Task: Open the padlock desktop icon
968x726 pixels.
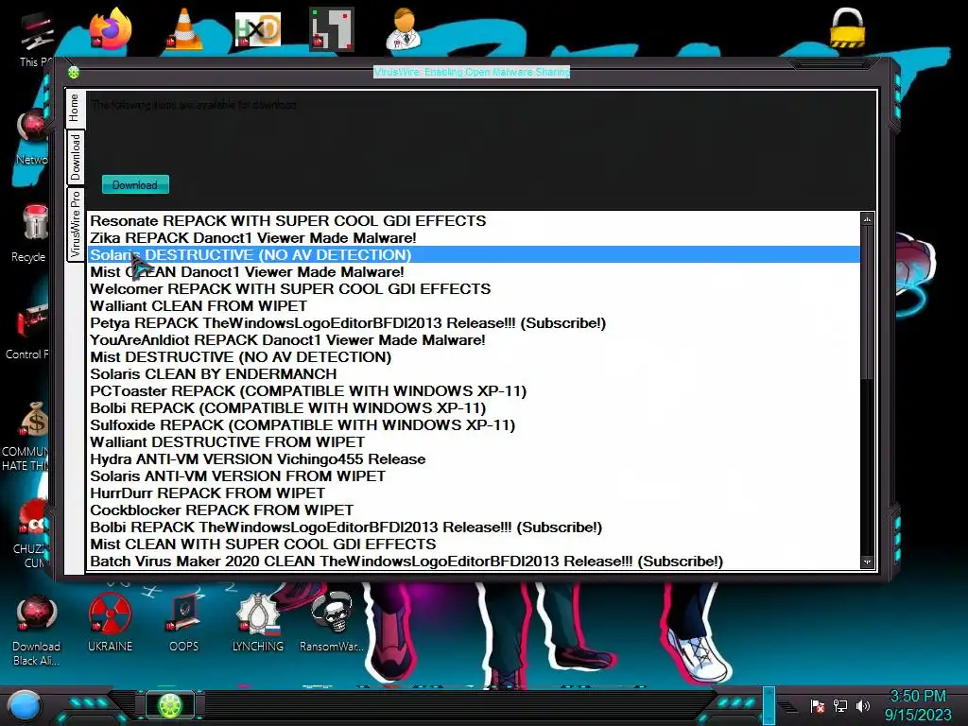Action: pos(847,27)
